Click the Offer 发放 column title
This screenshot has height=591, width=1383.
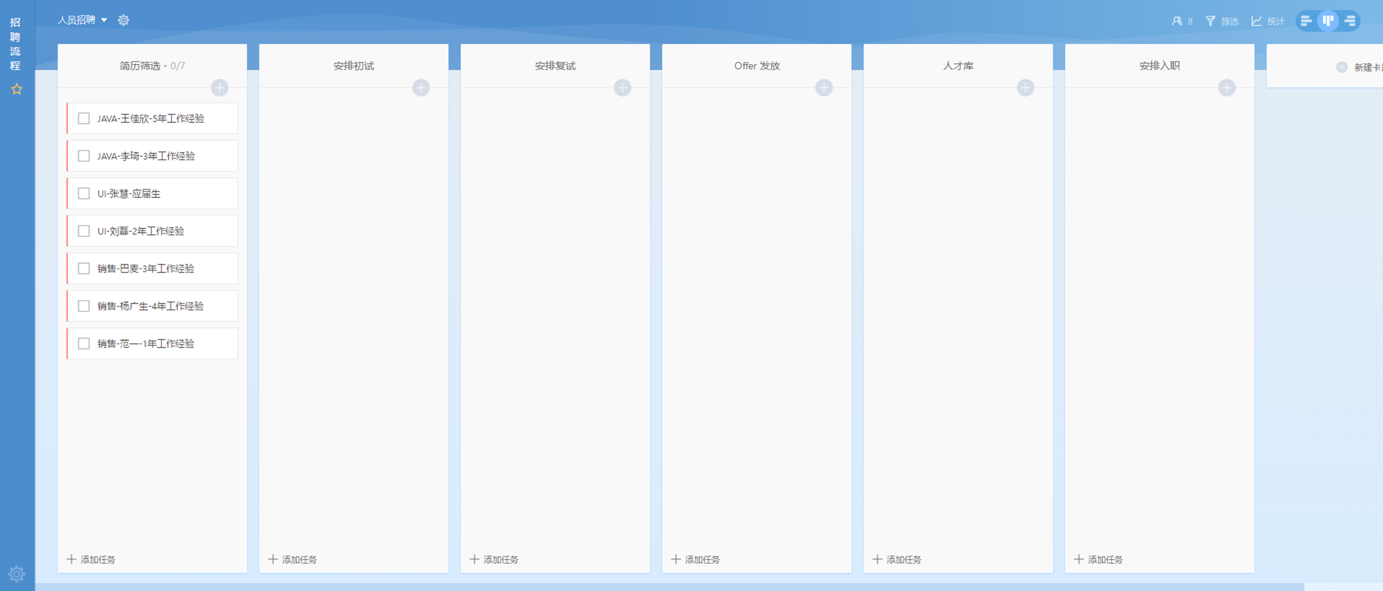(757, 66)
